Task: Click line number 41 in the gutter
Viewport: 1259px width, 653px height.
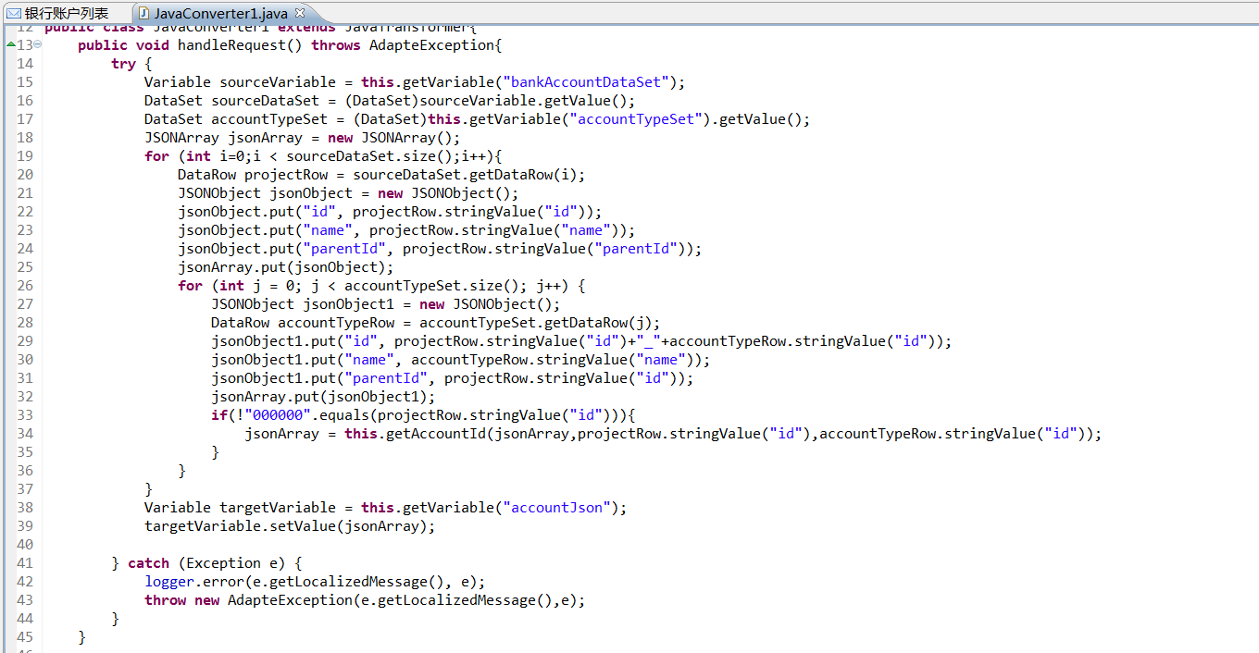Action: click(25, 563)
